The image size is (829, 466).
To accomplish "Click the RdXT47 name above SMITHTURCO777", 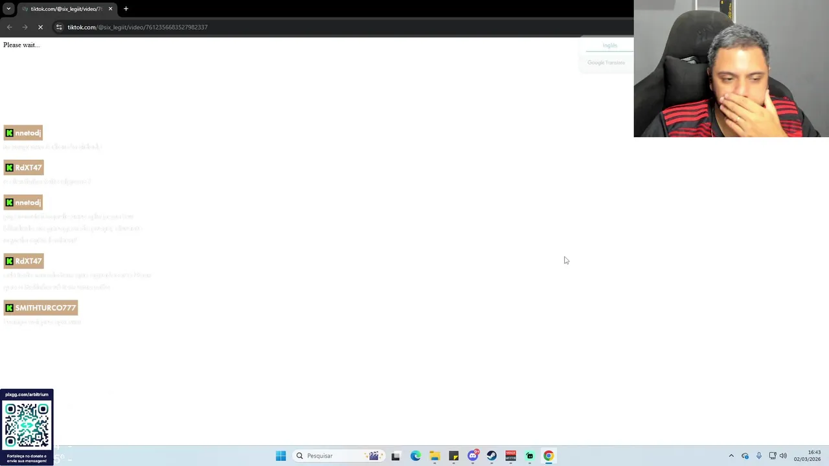I will click(x=24, y=261).
